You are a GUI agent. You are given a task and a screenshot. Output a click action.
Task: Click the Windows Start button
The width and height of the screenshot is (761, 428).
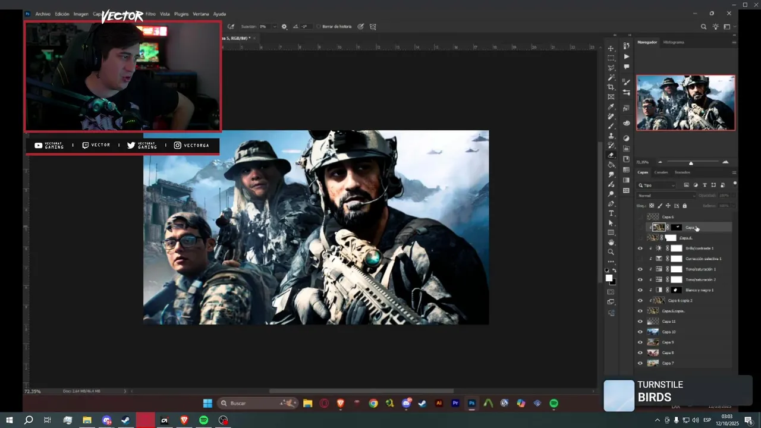pyautogui.click(x=10, y=420)
